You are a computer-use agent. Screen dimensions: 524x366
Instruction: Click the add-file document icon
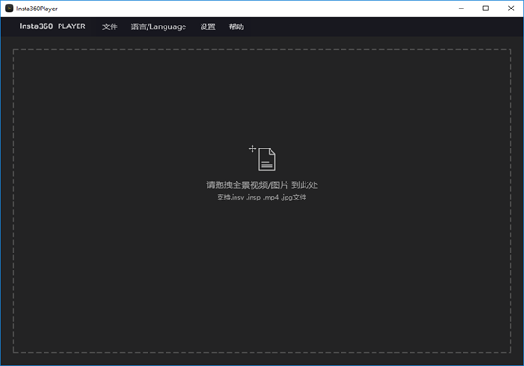(x=263, y=158)
